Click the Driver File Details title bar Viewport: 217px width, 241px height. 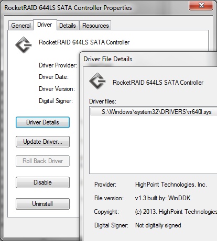pos(148,59)
